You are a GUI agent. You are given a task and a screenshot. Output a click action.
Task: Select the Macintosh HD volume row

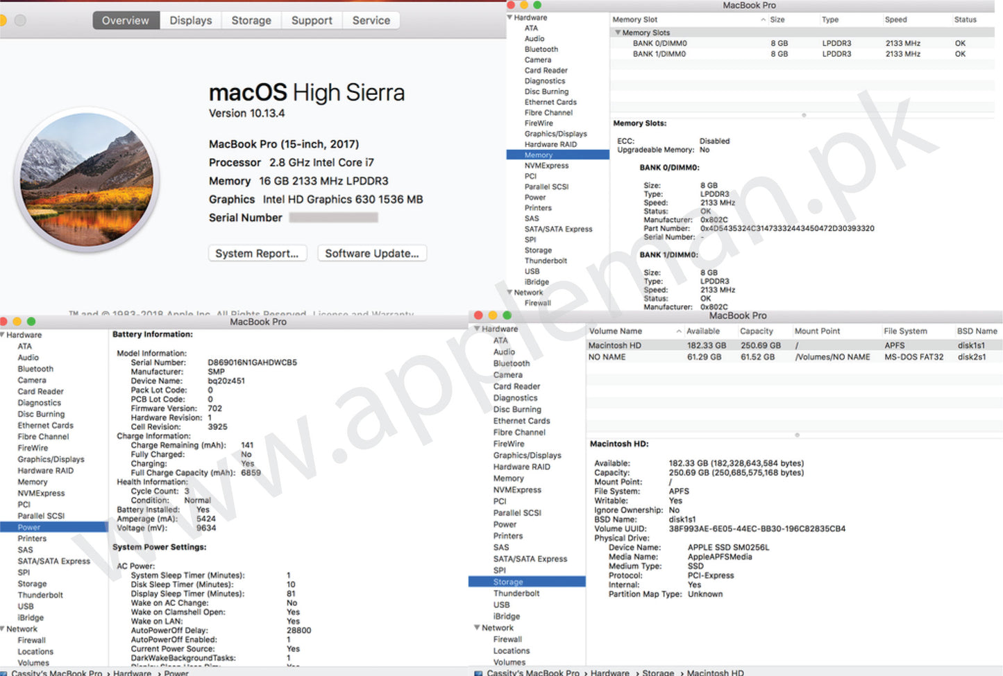pos(795,345)
